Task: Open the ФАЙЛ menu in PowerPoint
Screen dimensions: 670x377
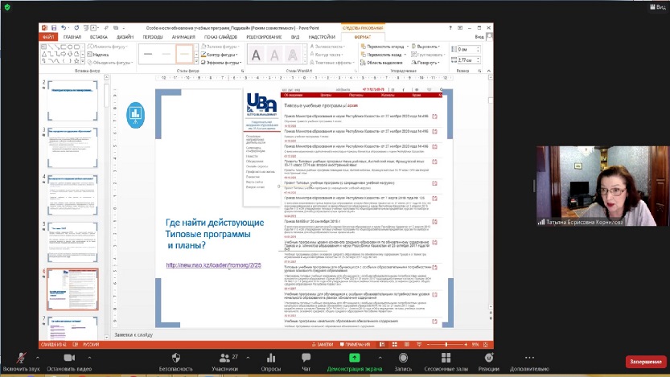Action: (47, 36)
